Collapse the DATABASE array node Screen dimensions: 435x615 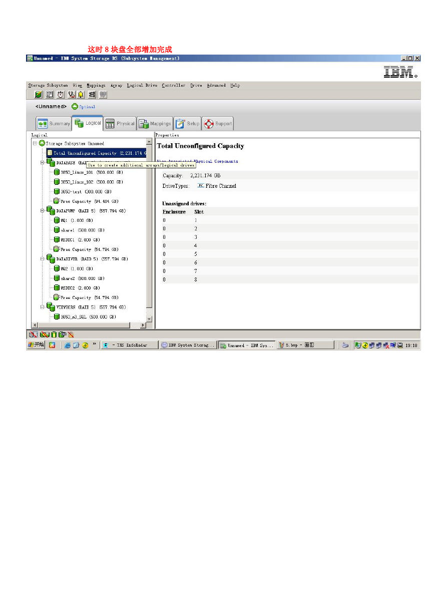[43, 162]
